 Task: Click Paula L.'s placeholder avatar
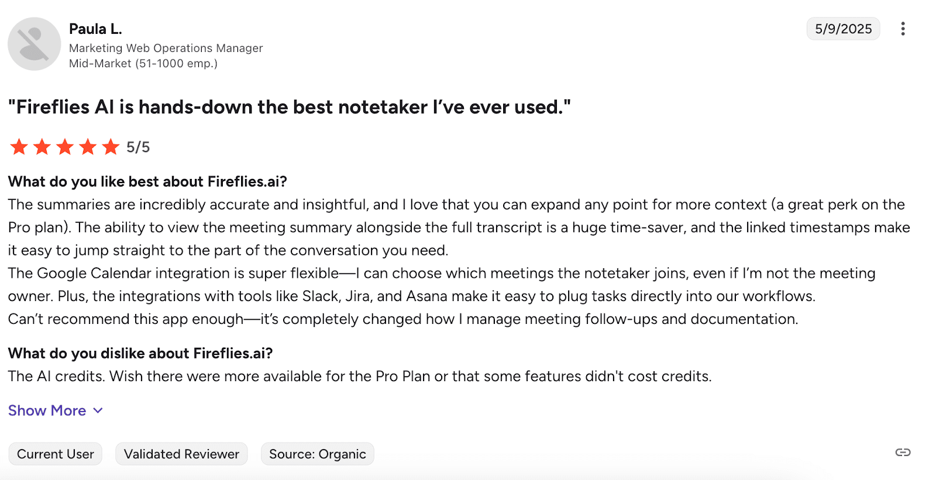(x=34, y=44)
